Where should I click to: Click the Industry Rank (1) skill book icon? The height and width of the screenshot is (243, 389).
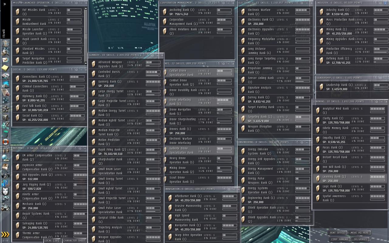[x=322, y=12]
